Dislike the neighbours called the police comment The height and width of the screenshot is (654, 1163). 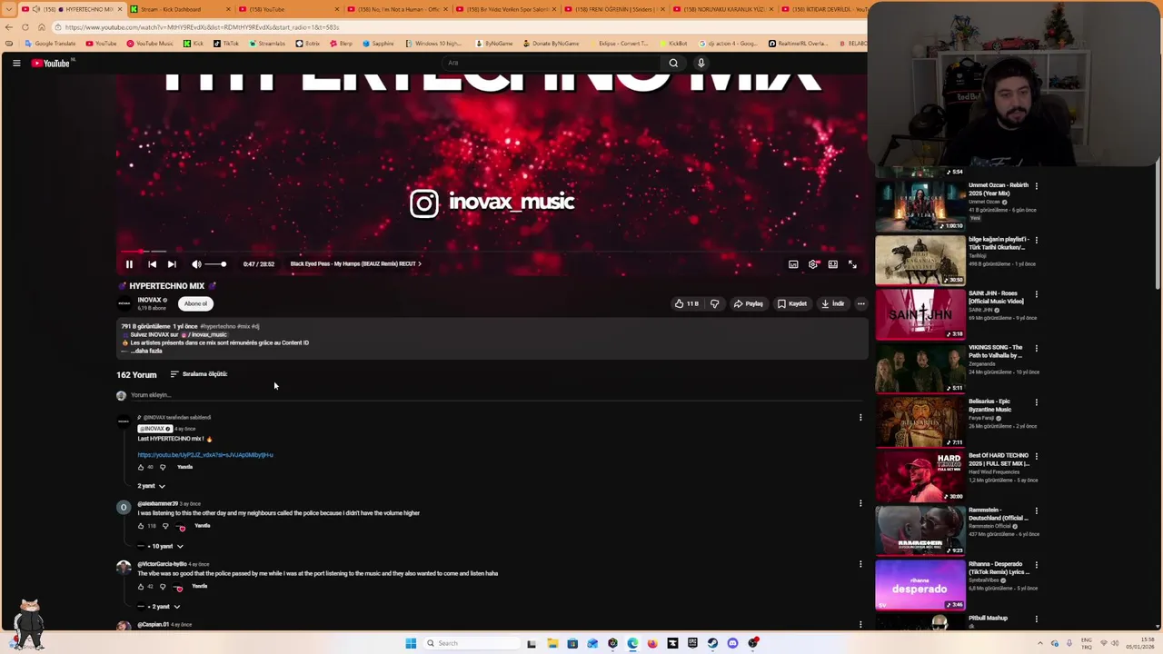coord(165,527)
